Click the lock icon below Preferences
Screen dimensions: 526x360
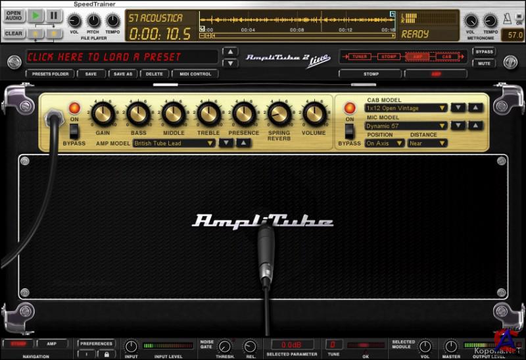click(106, 354)
